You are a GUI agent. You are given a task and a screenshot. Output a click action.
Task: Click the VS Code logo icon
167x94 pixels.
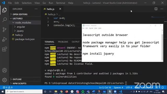tap(3, 3)
